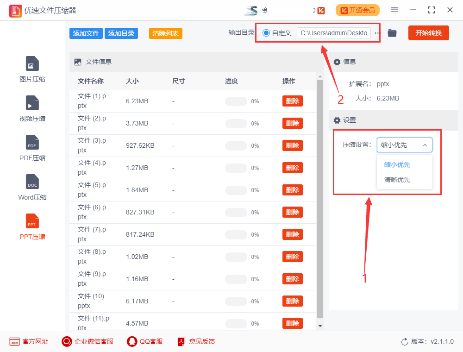Click 添加目录 button
The image size is (463, 352).
pos(121,33)
